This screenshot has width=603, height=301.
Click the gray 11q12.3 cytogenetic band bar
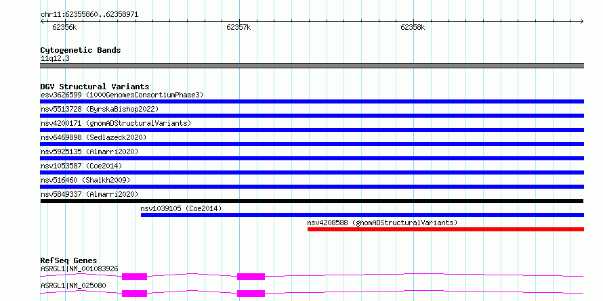(312, 66)
